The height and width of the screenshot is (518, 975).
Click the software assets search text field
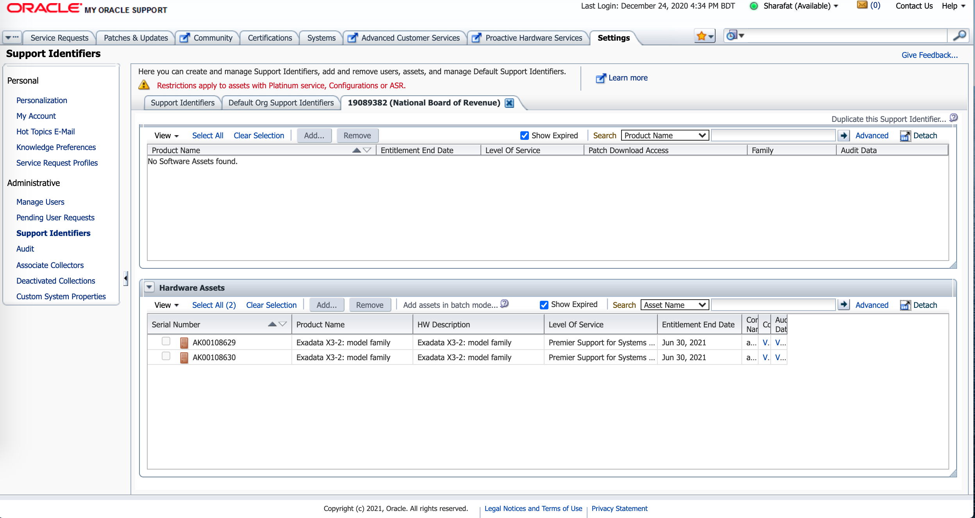[x=773, y=136]
